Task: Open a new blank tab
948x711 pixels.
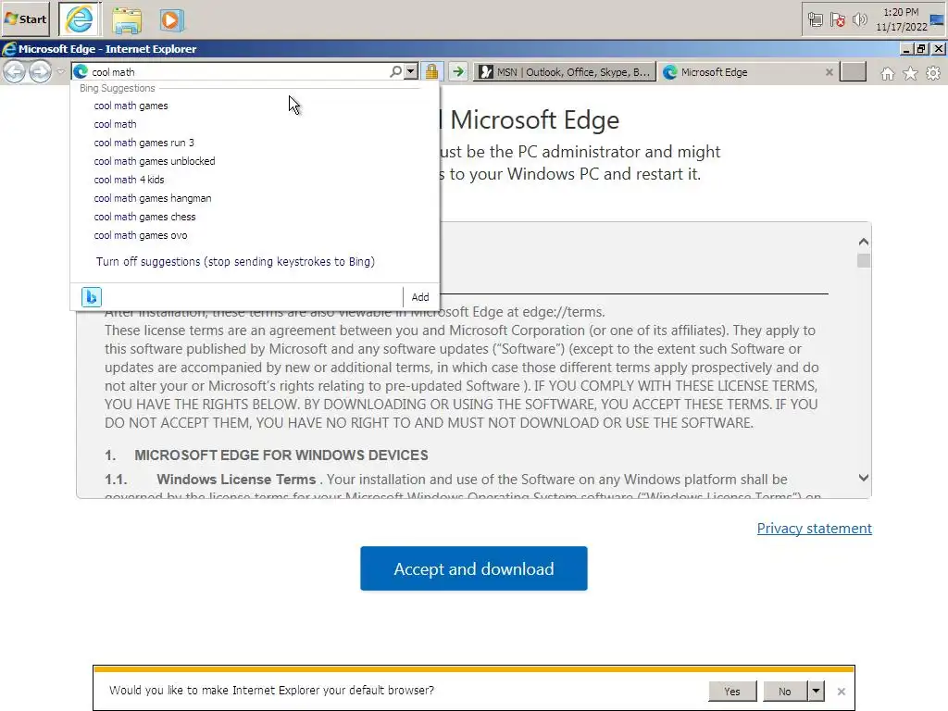Action: coord(853,72)
